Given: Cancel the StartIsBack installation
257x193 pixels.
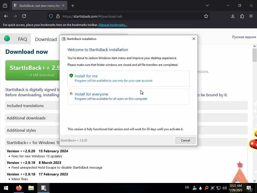Looking at the screenshot, I should tap(185, 140).
